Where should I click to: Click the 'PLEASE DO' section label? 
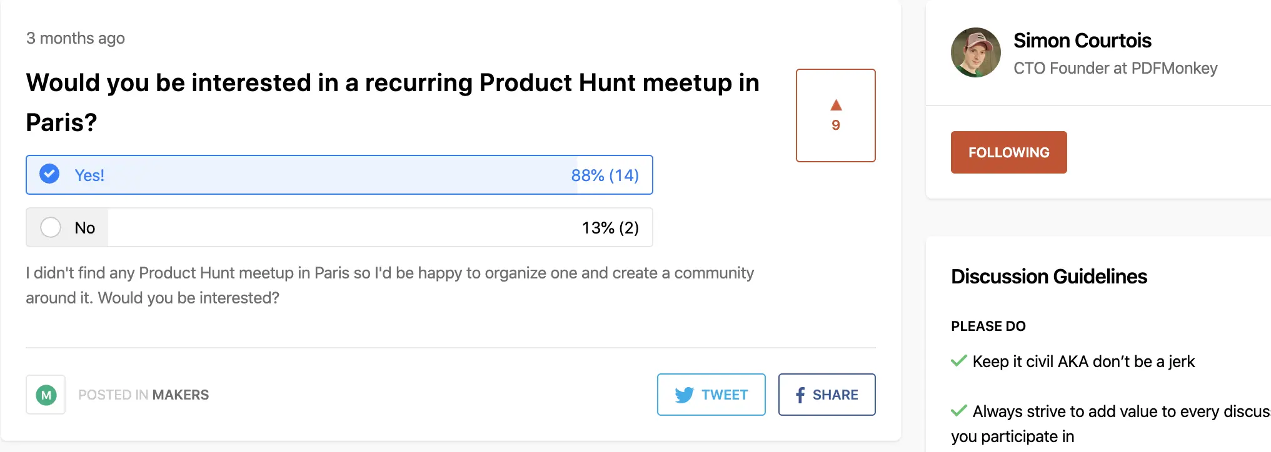(988, 326)
